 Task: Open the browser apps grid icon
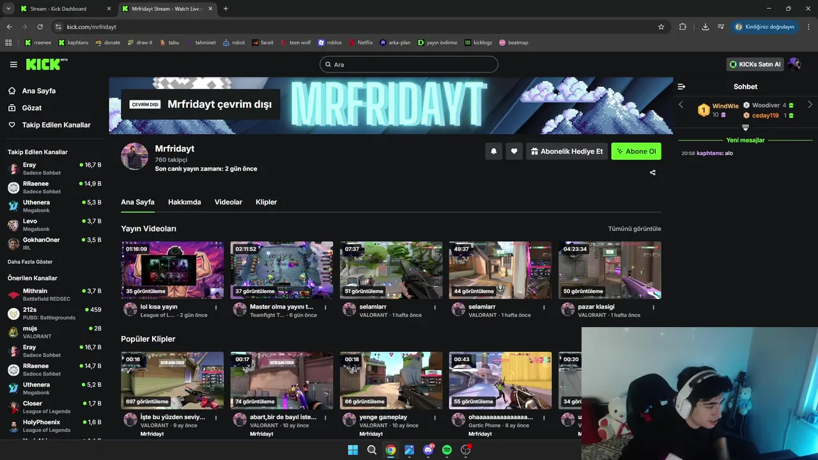[x=8, y=43]
